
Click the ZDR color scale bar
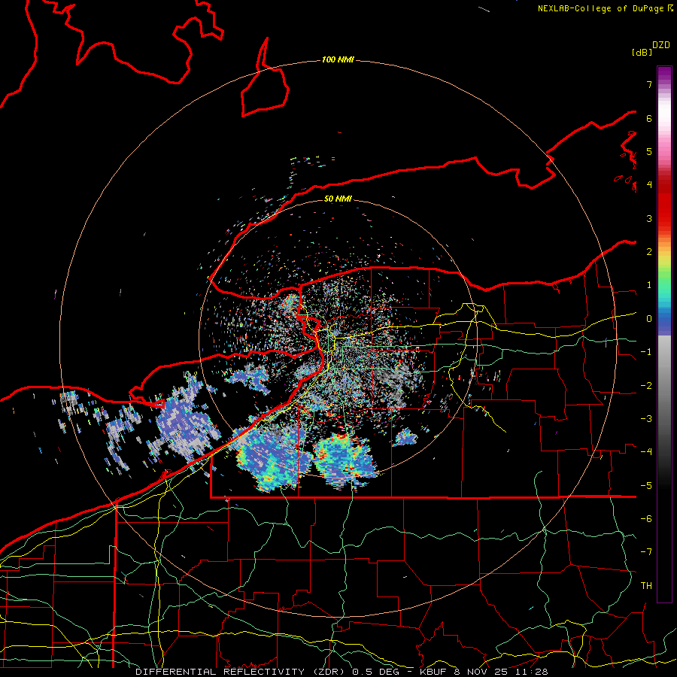tap(664, 334)
